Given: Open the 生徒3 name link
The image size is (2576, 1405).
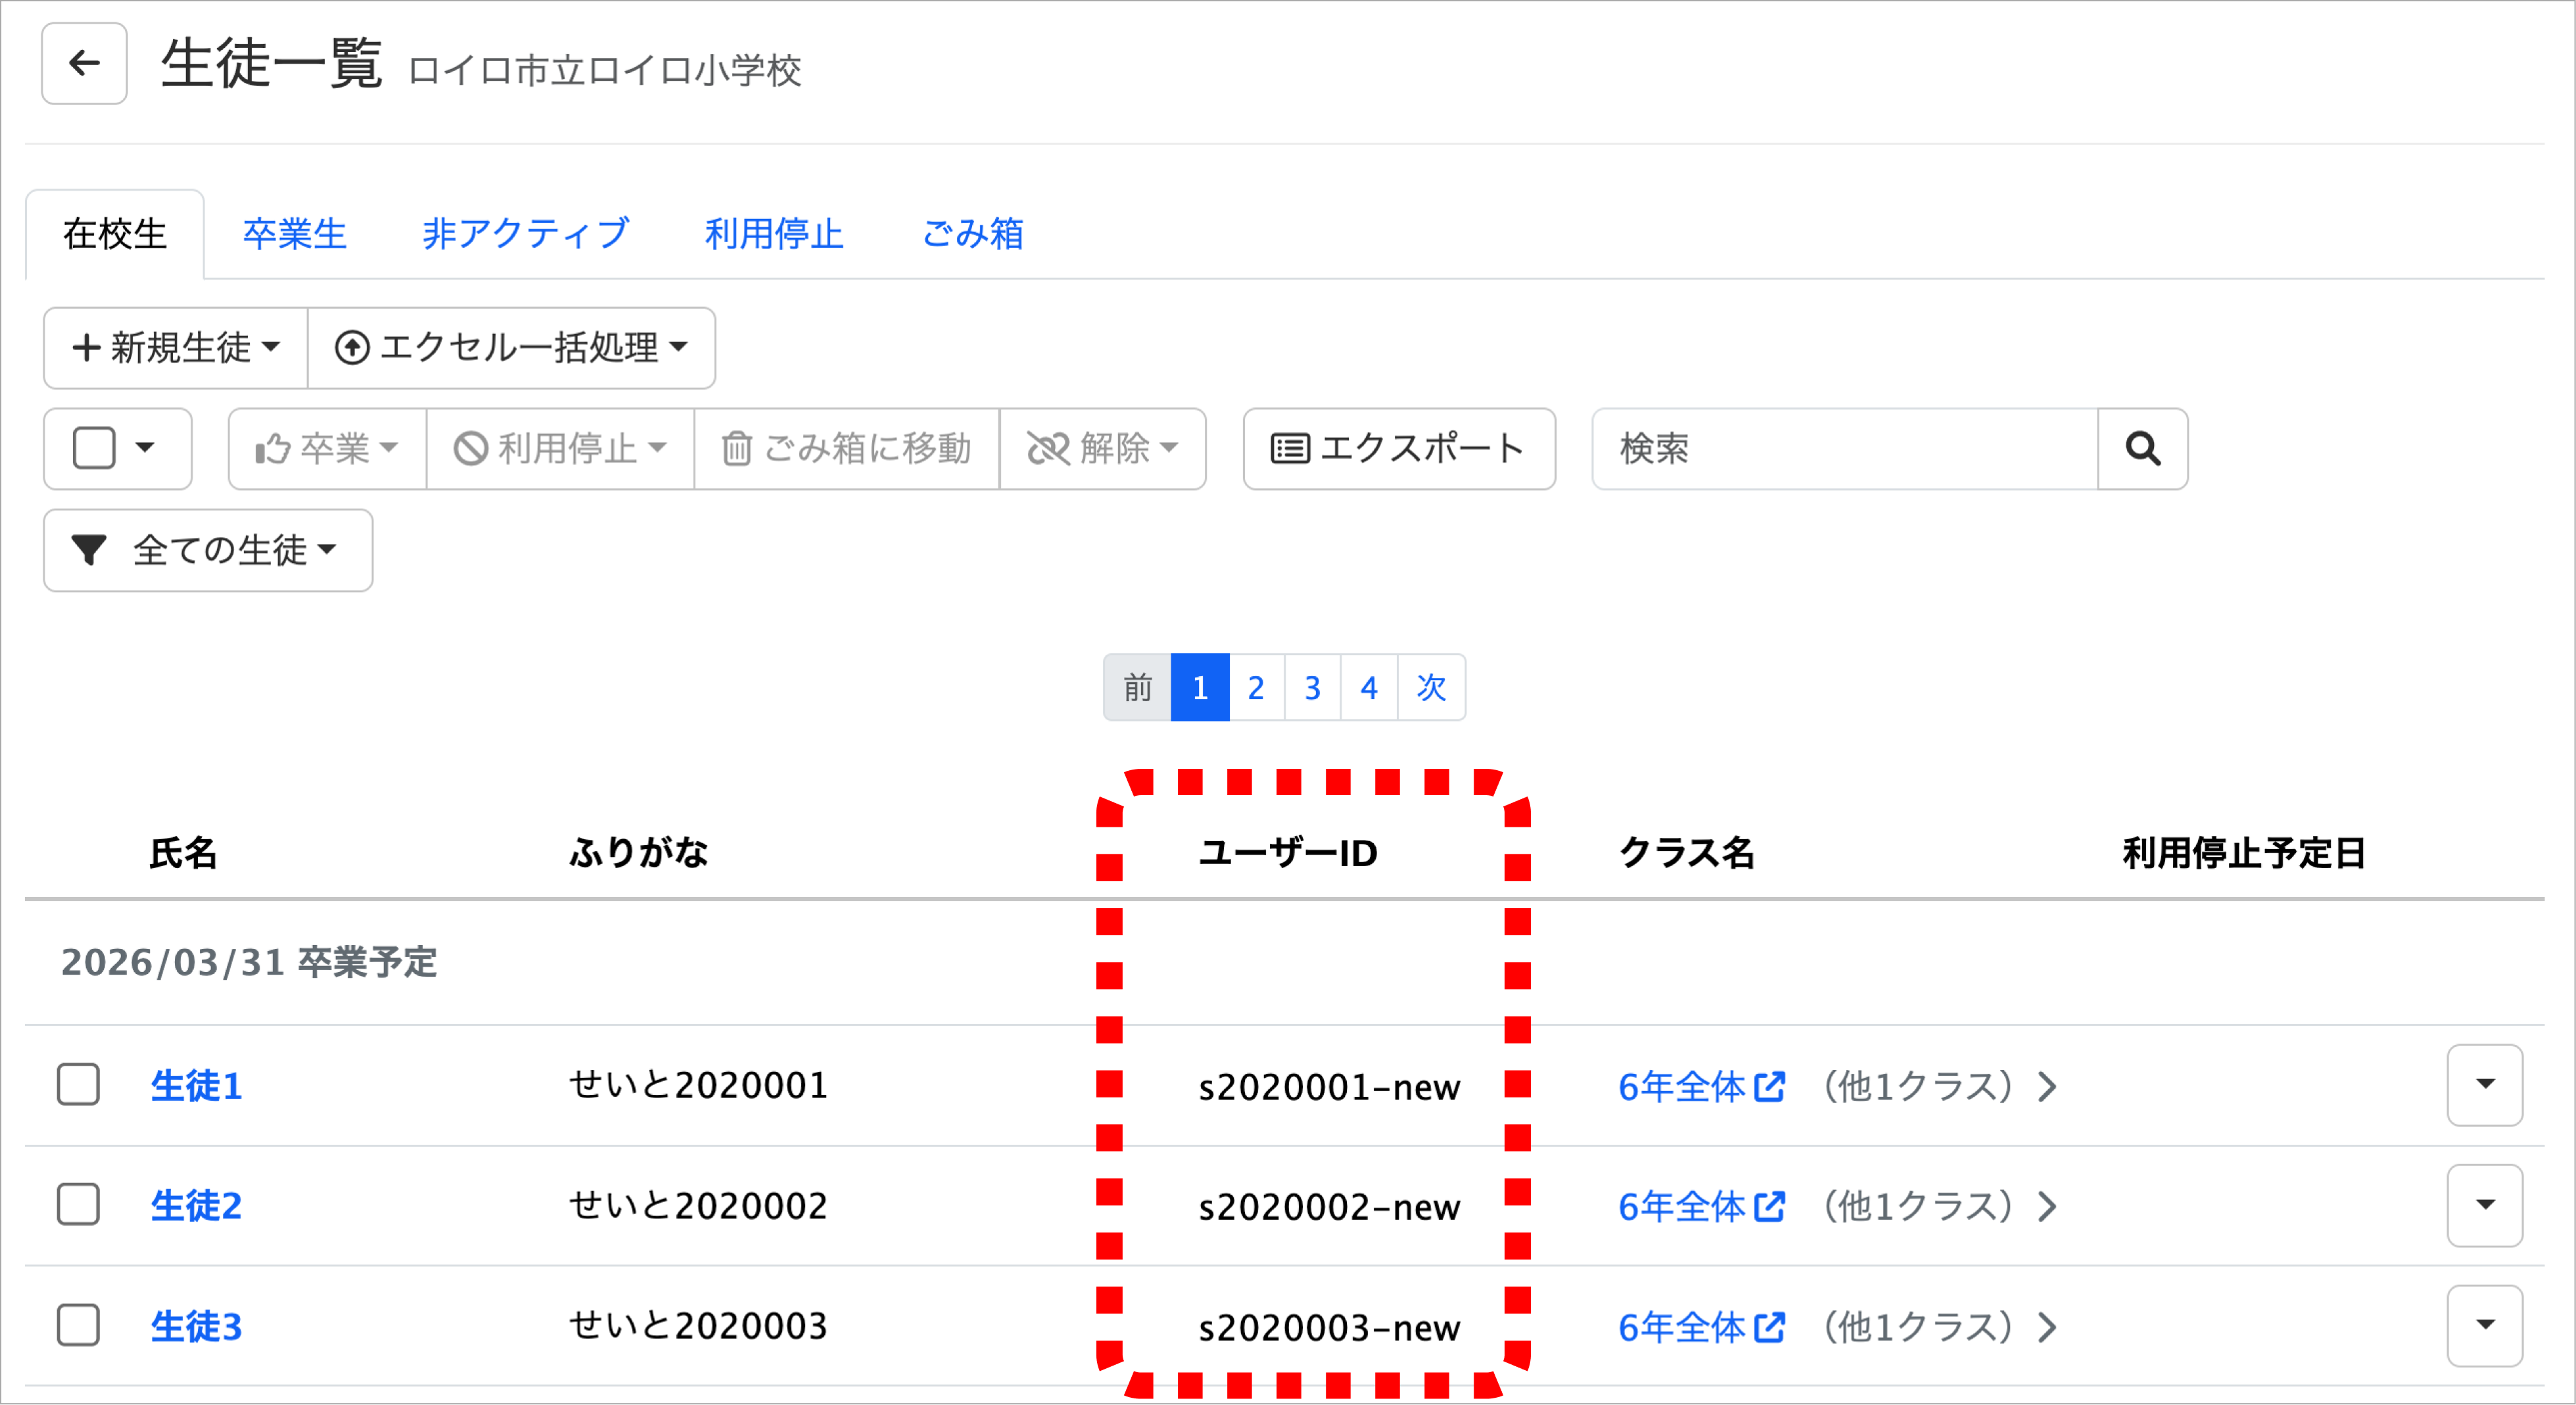Looking at the screenshot, I should point(196,1326).
